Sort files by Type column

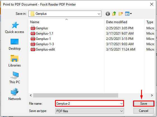click(x=149, y=22)
